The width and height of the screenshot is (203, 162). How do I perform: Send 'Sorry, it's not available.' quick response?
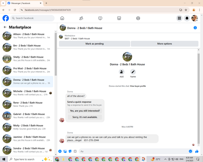point(85,117)
